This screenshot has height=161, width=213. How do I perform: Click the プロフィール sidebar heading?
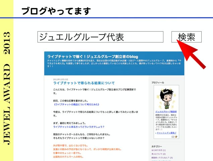(158, 83)
